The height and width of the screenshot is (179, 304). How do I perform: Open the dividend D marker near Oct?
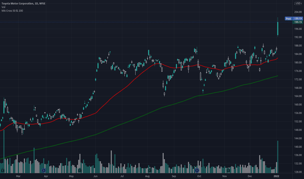197,171
